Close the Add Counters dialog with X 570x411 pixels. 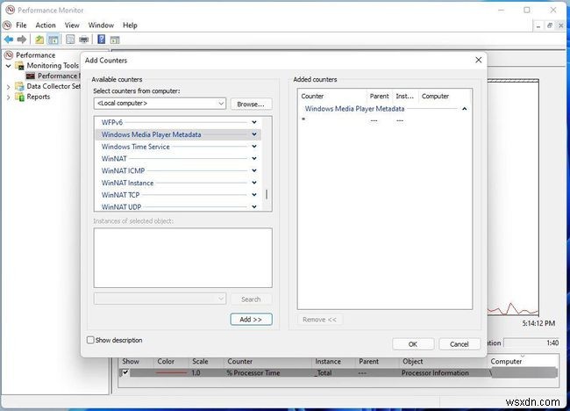(x=479, y=60)
